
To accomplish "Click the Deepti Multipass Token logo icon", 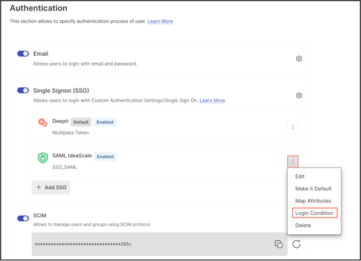I will 43,123.
